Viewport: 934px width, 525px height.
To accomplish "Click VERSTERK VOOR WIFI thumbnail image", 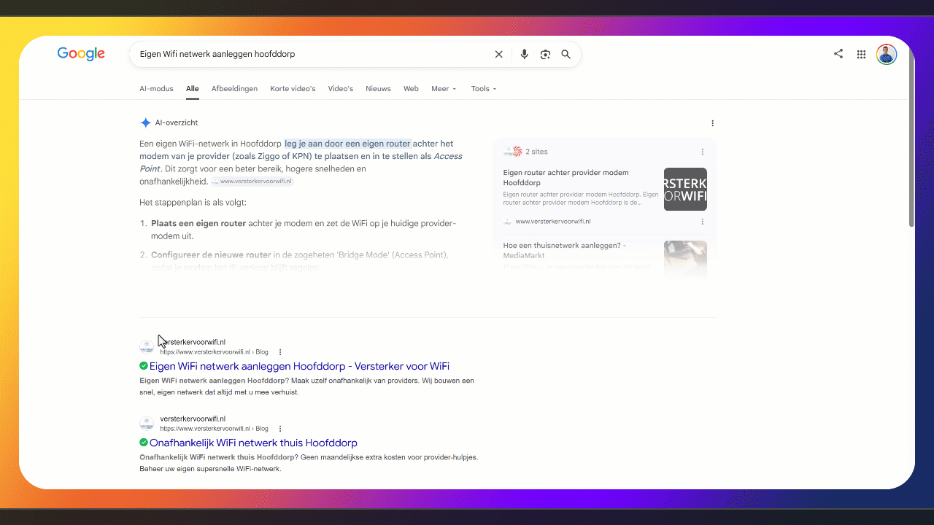I will click(685, 189).
